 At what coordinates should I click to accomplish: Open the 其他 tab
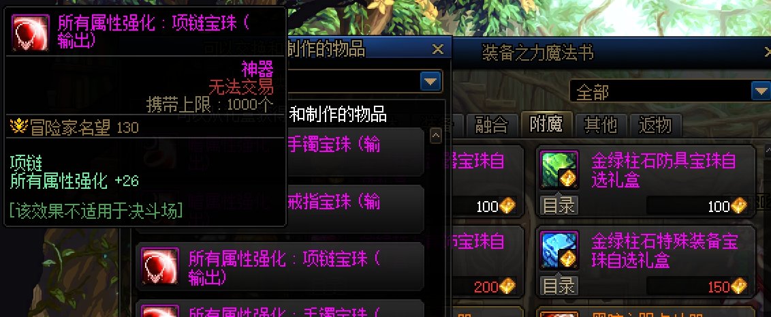600,125
